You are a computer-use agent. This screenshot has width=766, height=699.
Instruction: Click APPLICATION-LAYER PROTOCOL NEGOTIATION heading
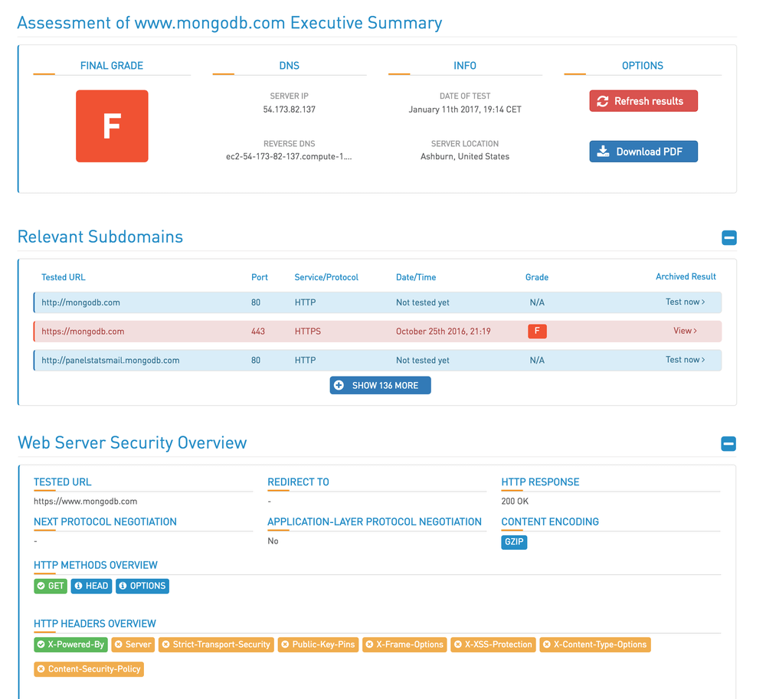[x=375, y=522]
